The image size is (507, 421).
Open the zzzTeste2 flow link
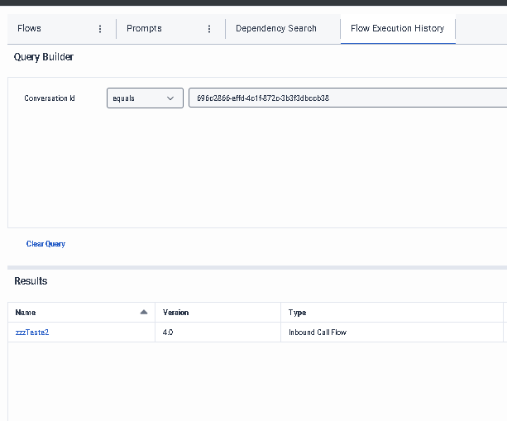pos(32,332)
